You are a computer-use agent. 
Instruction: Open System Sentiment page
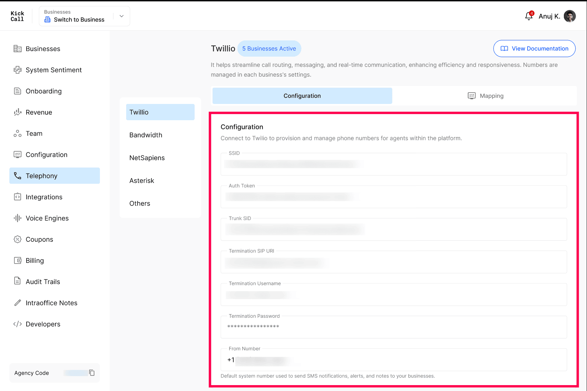click(55, 70)
